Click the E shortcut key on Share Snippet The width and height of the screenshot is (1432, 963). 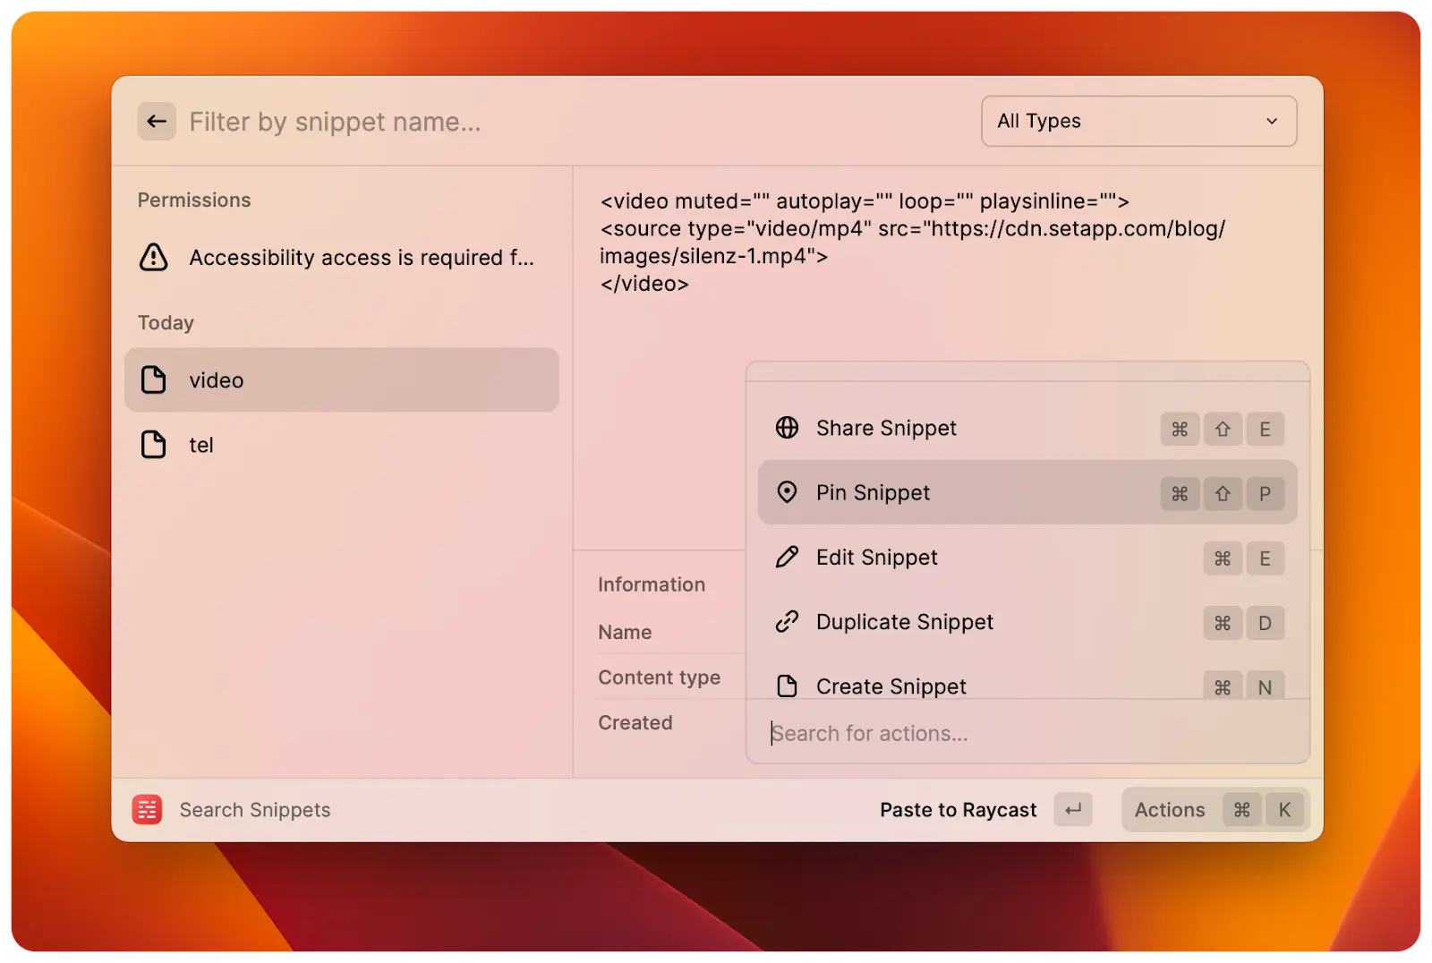[1265, 430]
